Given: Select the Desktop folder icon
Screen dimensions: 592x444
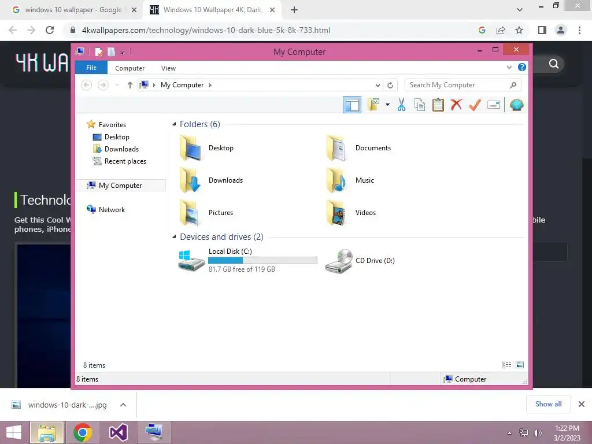Looking at the screenshot, I should [190, 148].
